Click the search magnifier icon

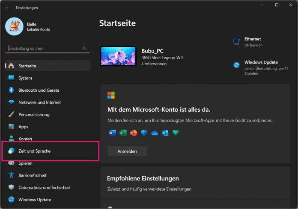click(x=85, y=49)
